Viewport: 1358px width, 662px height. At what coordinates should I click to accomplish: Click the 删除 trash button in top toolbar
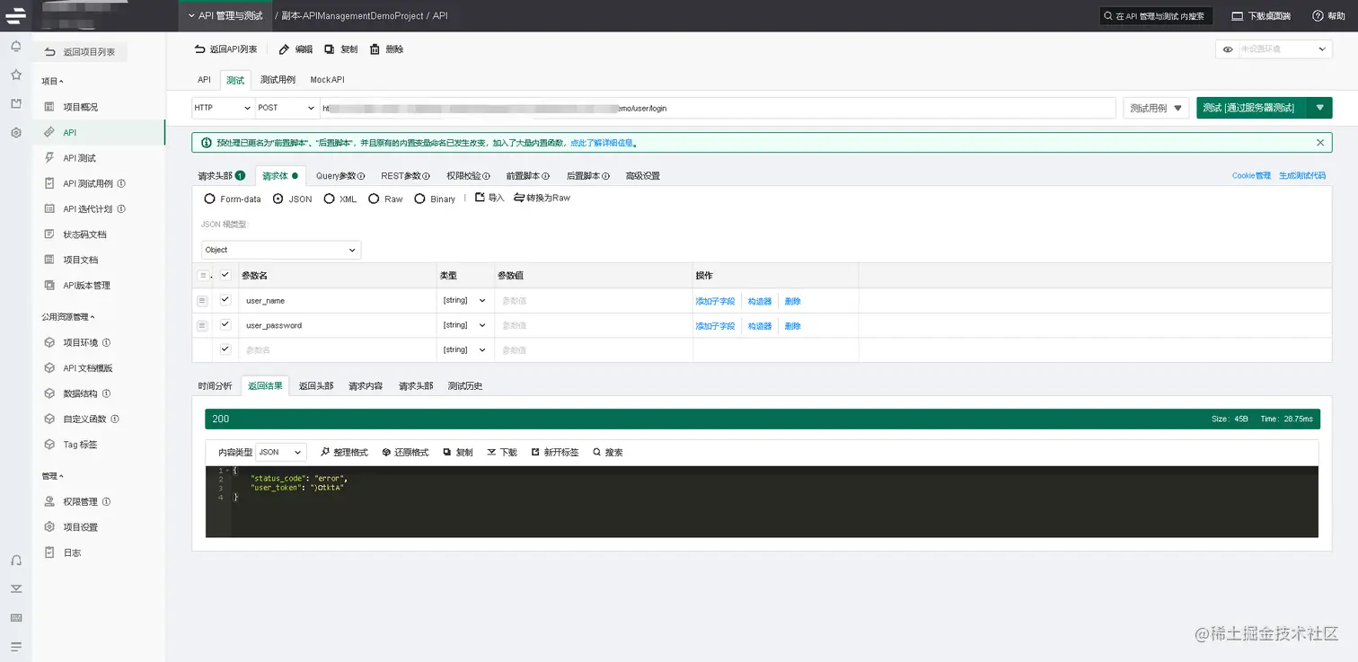(x=386, y=49)
